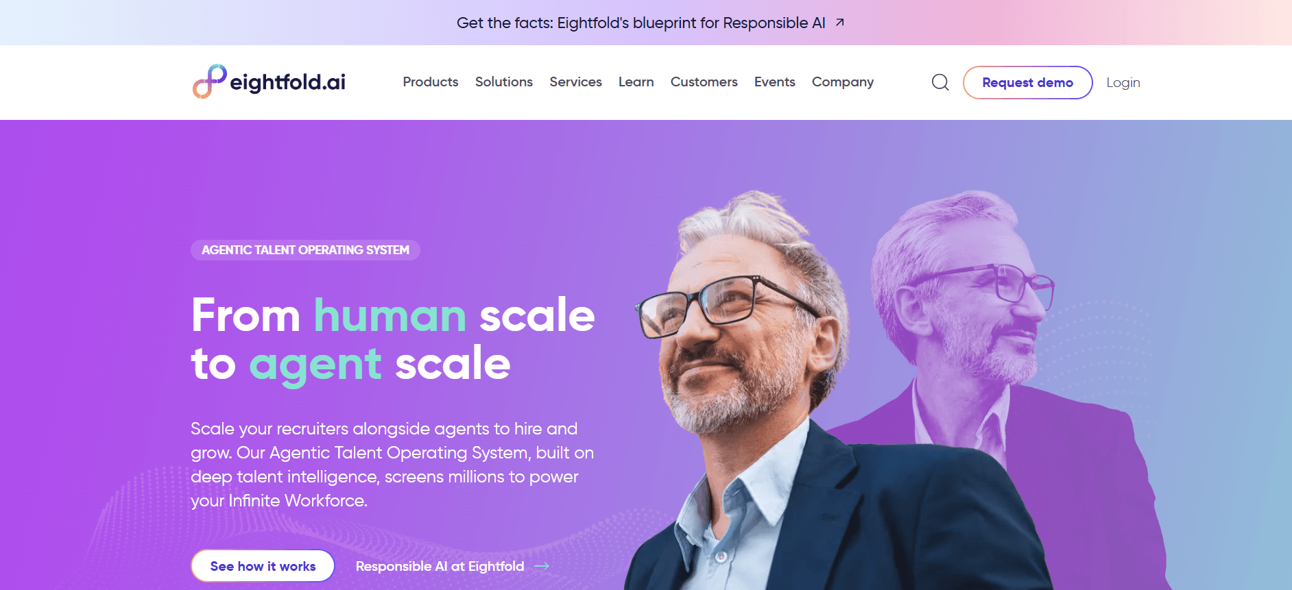Open the Customers menu item
The image size is (1292, 590).
point(704,82)
